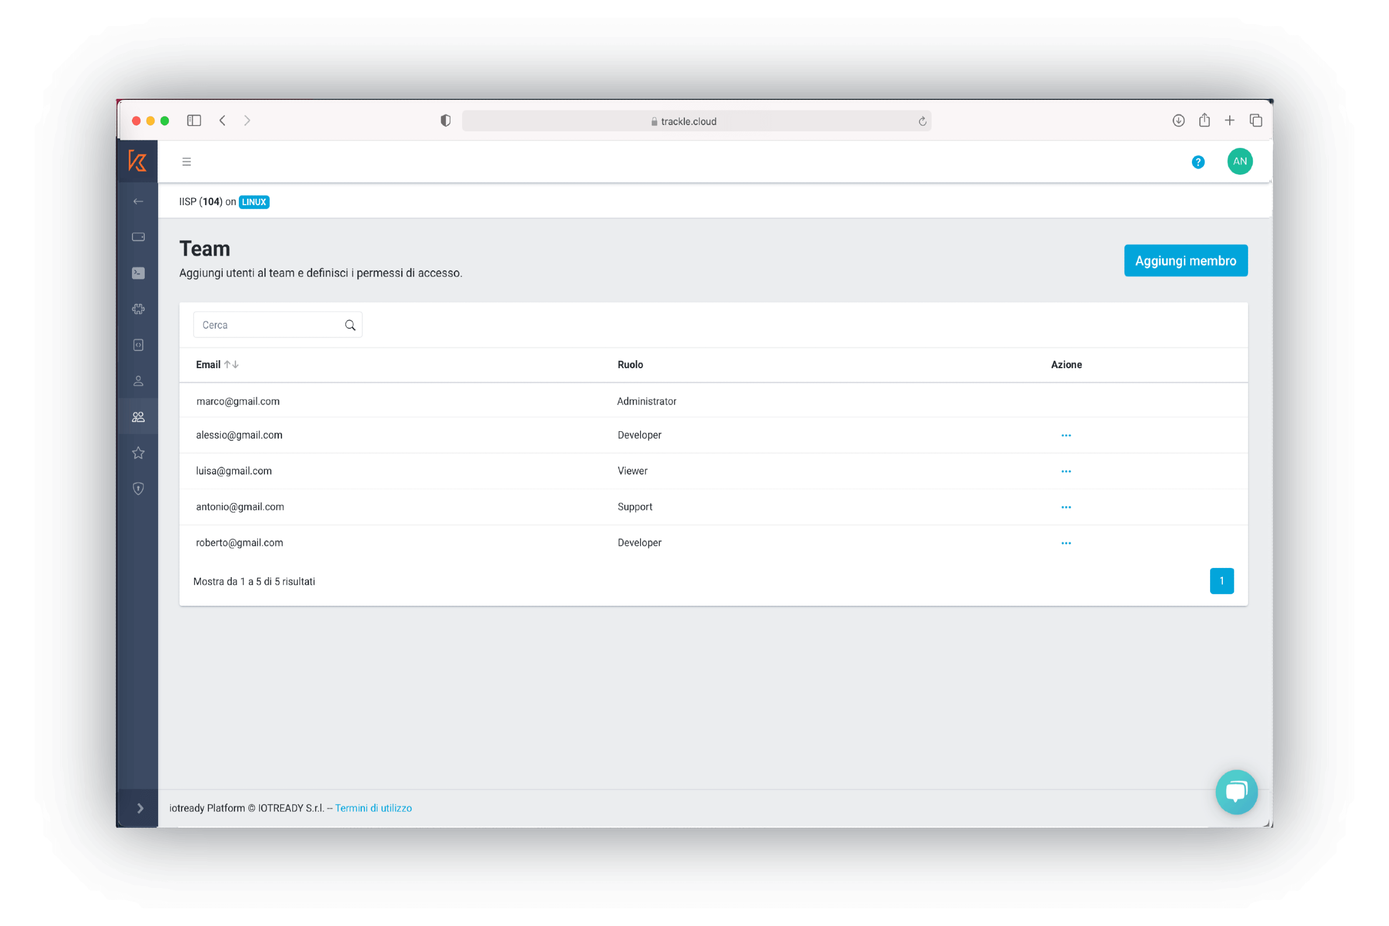
Task: Reload the page with the refresh icon
Action: [922, 121]
